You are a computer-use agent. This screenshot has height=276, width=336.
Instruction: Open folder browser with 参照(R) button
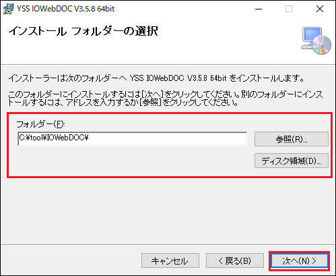pos(292,139)
